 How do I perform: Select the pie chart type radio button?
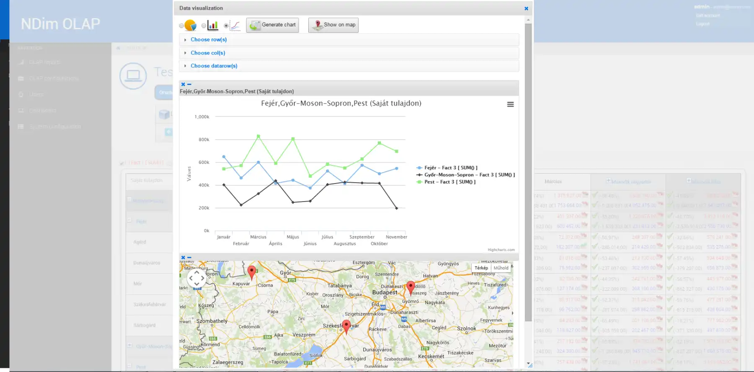[x=181, y=26]
